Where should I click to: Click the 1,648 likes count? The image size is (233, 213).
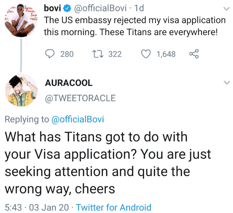coord(166,54)
